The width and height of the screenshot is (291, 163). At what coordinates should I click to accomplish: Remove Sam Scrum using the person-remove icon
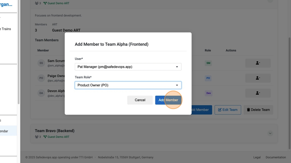click(x=258, y=63)
